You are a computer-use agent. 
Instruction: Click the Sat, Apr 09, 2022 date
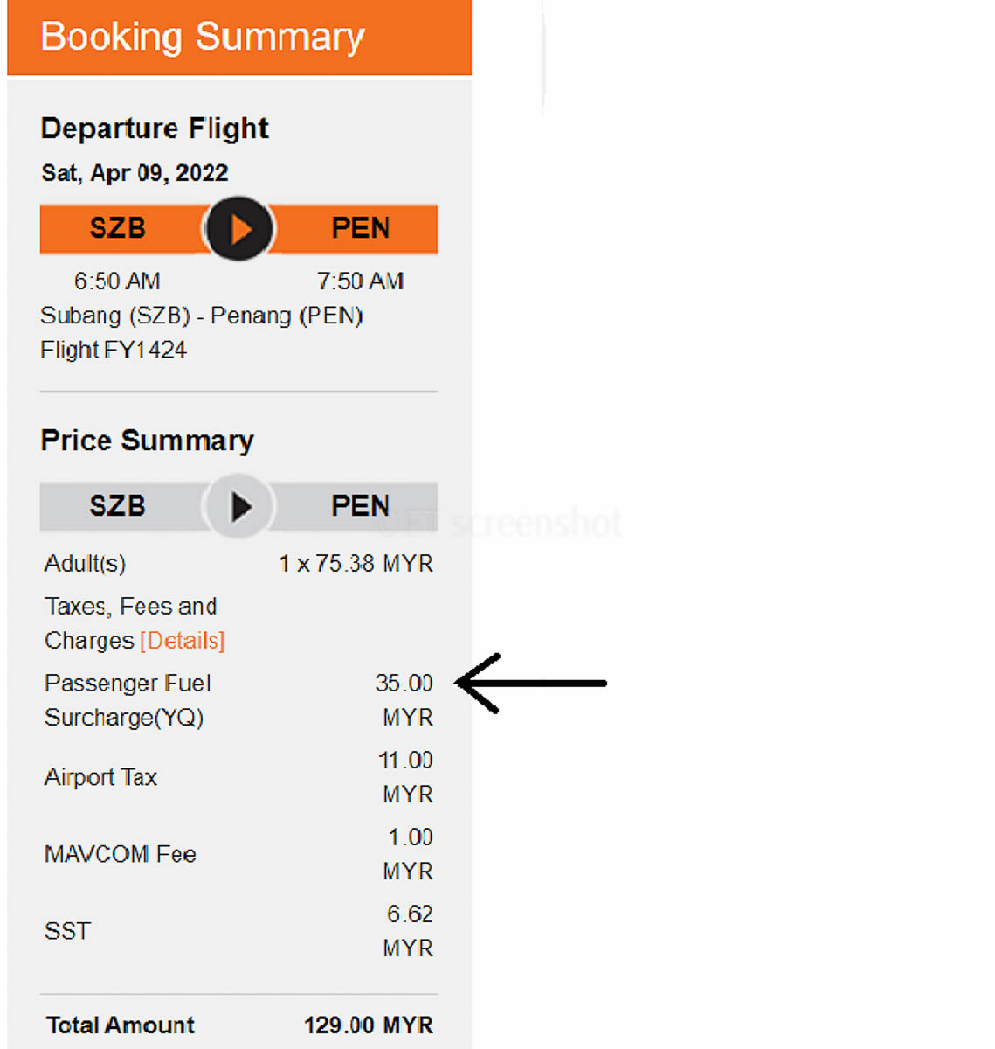(x=135, y=173)
